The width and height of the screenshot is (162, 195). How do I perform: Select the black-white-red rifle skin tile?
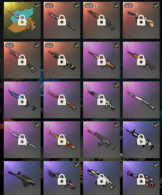click(141, 139)
